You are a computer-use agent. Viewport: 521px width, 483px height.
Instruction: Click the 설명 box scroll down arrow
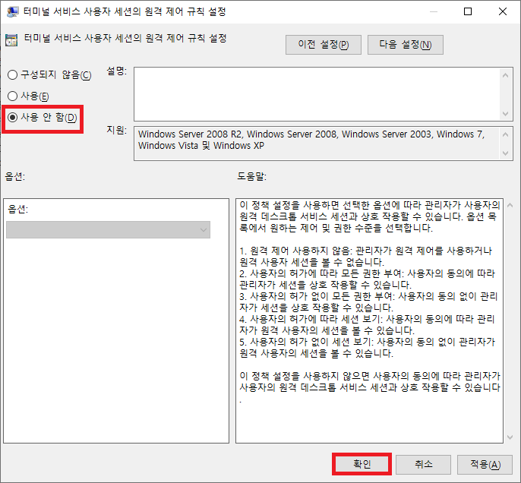coord(507,113)
